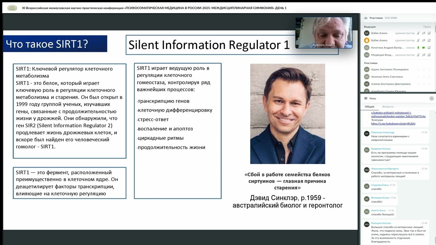The width and height of the screenshot is (436, 245).
Task: Click the спикер role label
Action: 410,48
